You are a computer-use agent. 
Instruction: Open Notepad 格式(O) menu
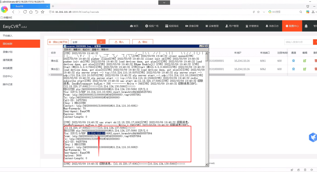[x=86, y=49]
